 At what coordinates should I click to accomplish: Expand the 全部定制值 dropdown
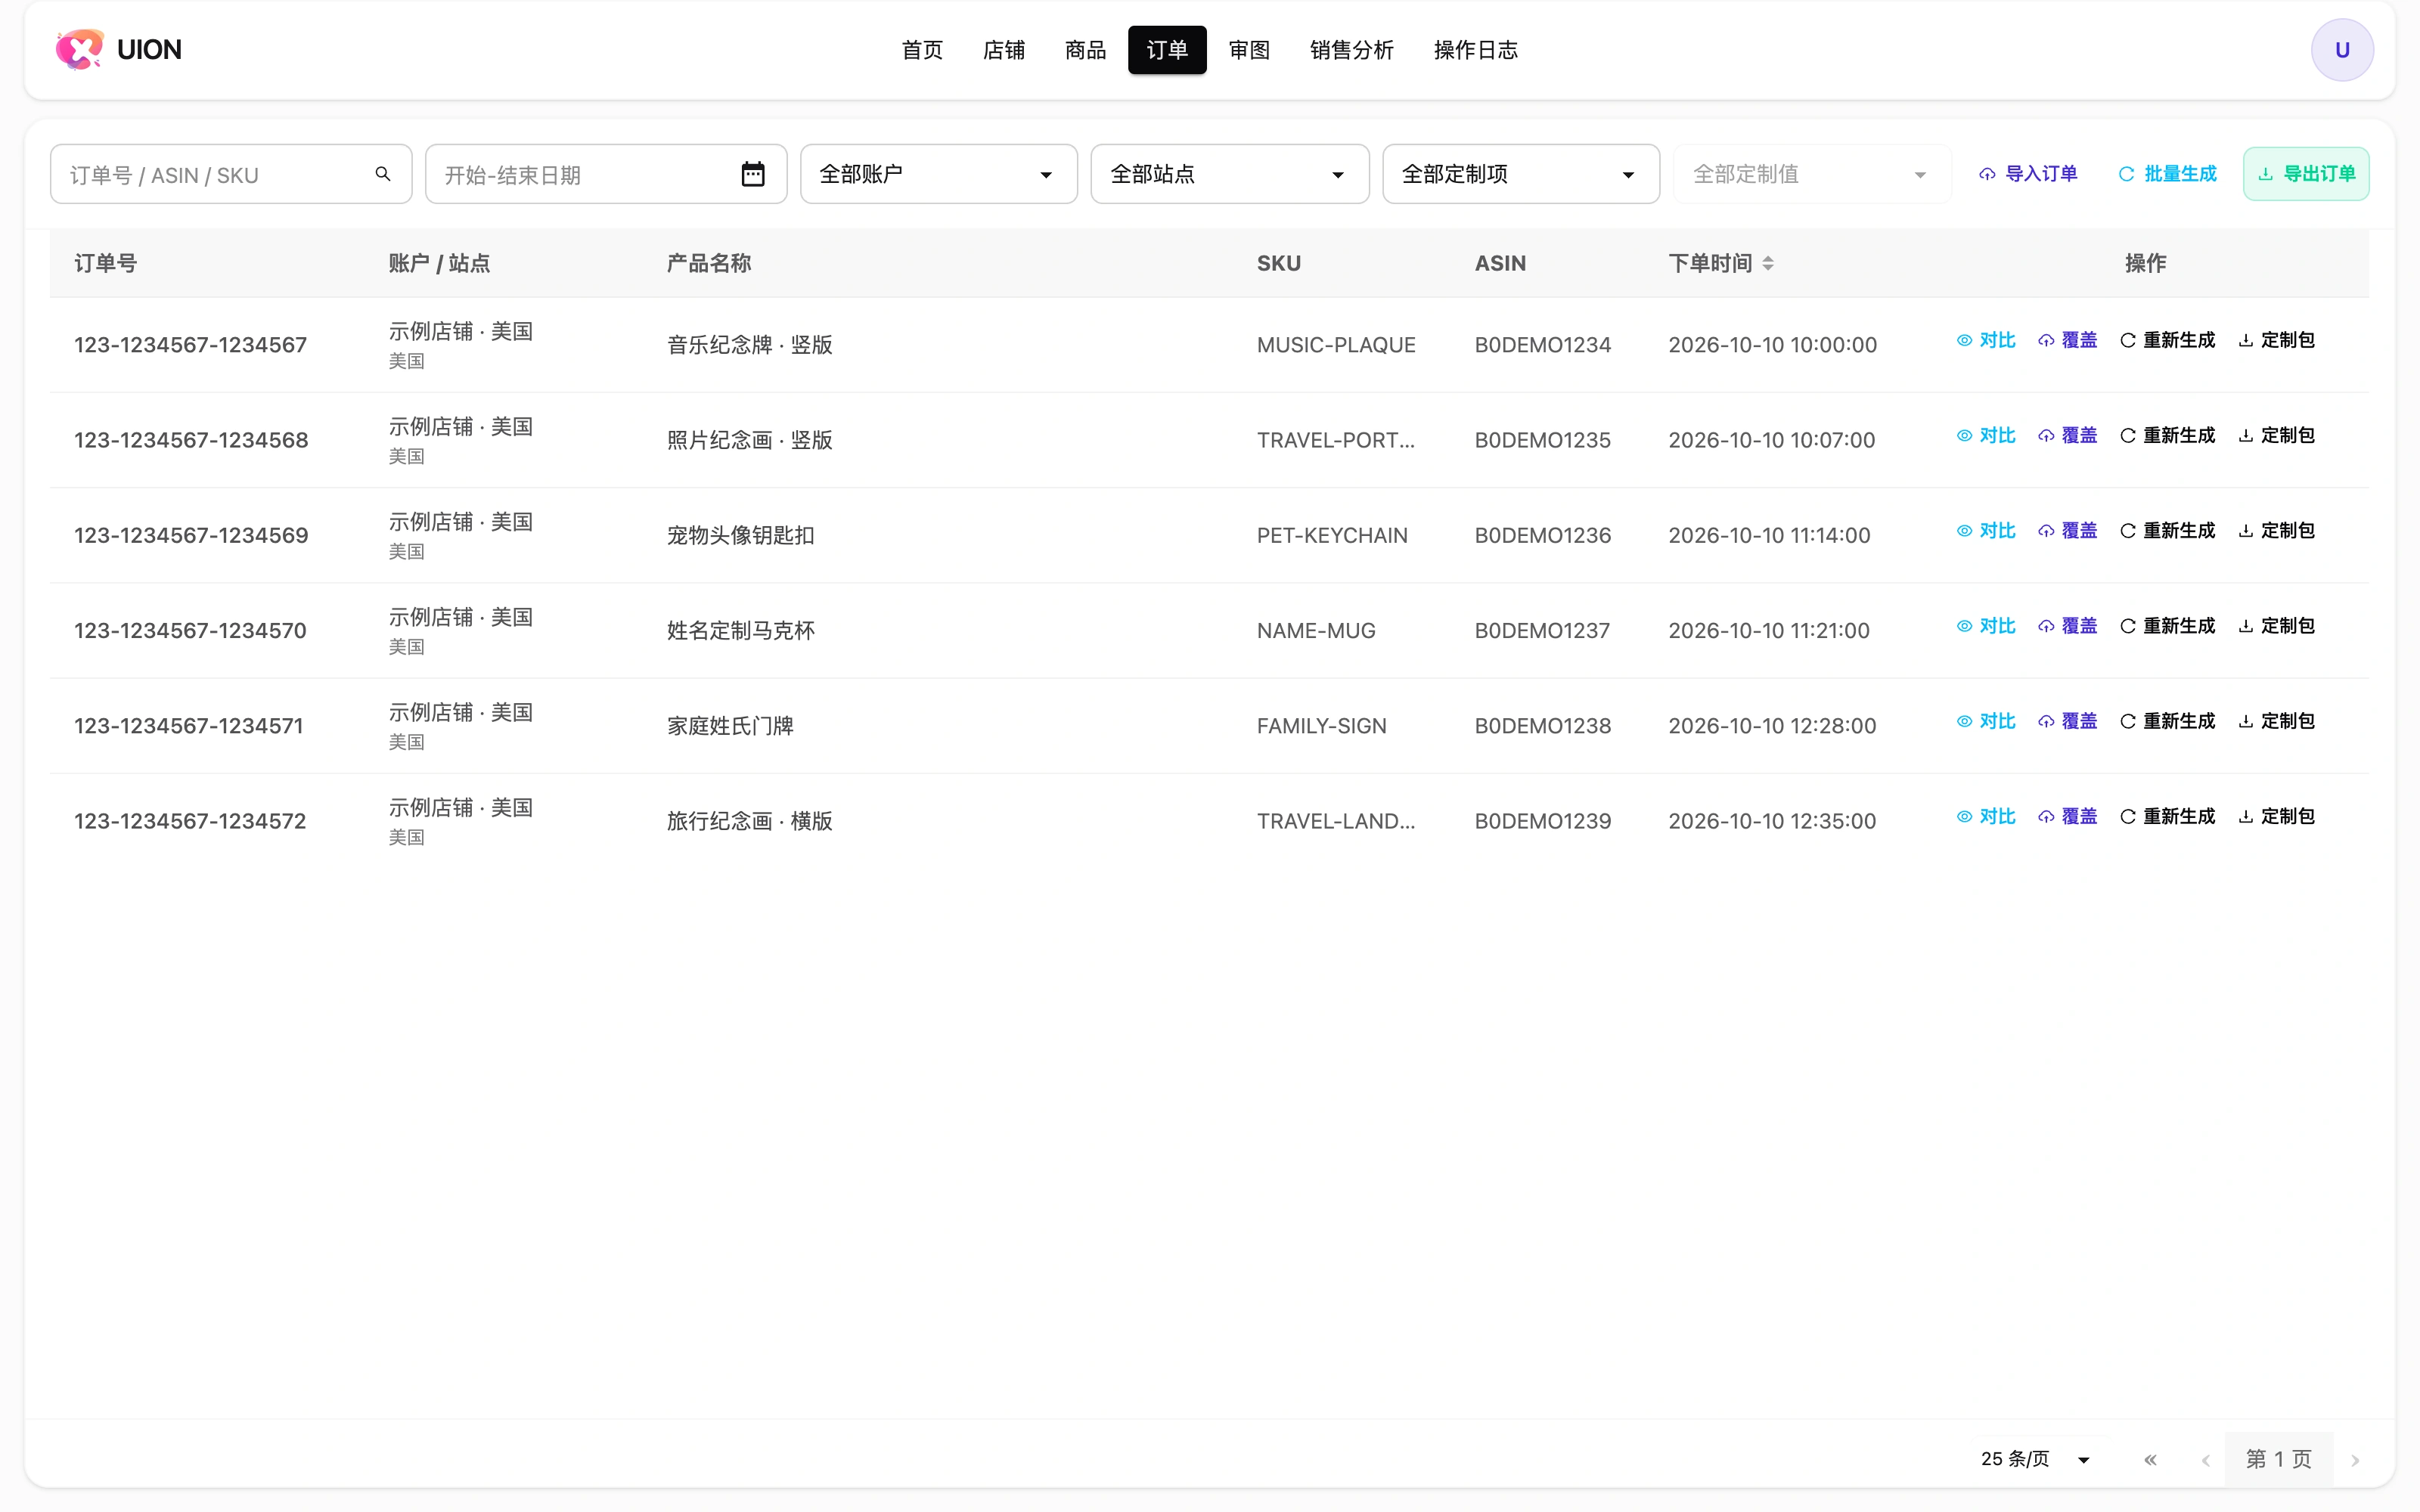[1811, 174]
